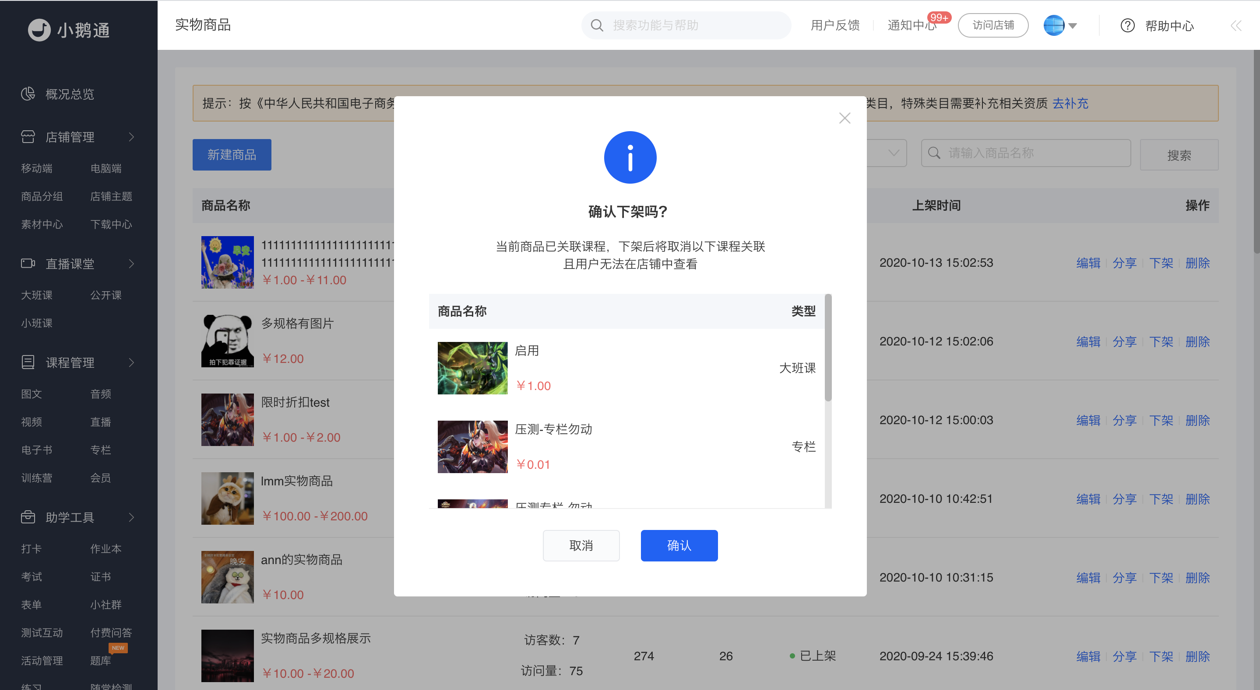Viewport: 1260px width, 690px height.
Task: Click the ann的实物商品 thumbnail
Action: click(x=228, y=577)
